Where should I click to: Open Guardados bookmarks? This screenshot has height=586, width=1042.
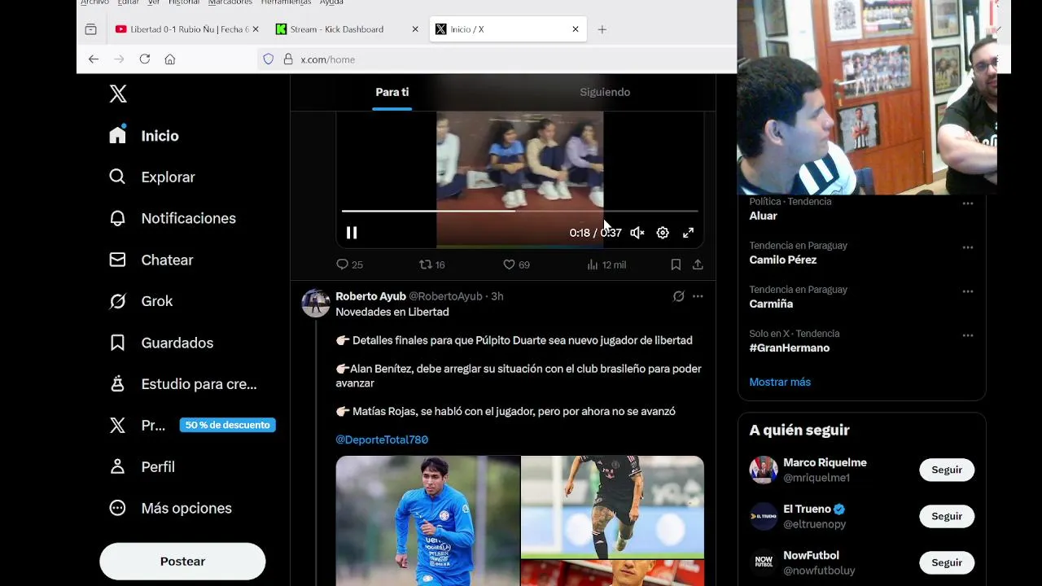click(161, 343)
